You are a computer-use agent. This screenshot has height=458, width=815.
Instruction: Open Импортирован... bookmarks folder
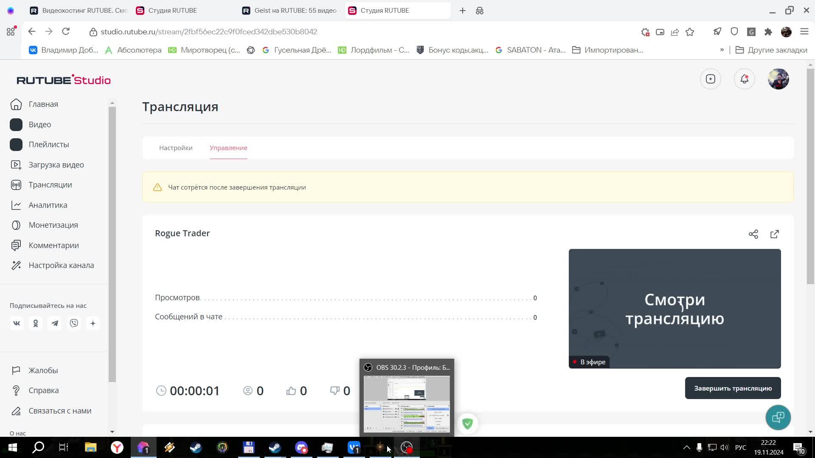[608, 50]
